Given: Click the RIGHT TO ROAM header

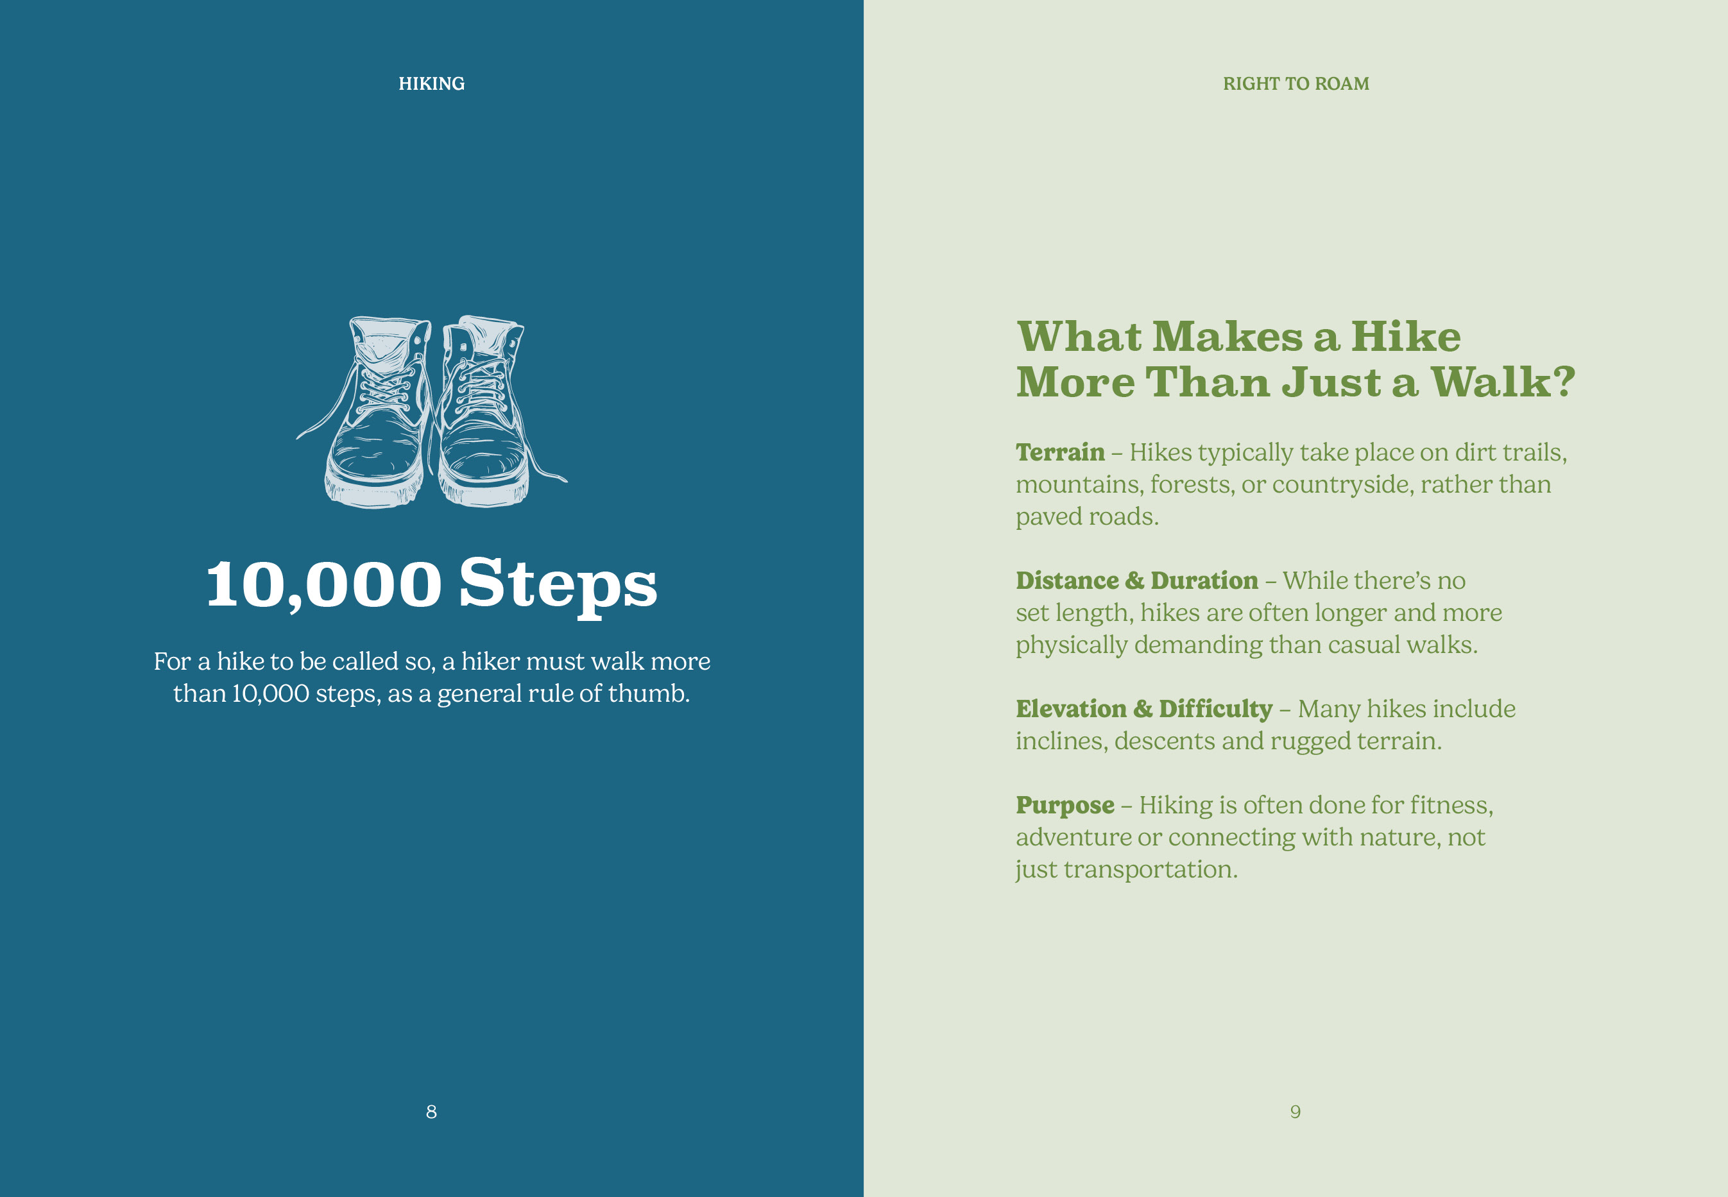Looking at the screenshot, I should point(1296,83).
